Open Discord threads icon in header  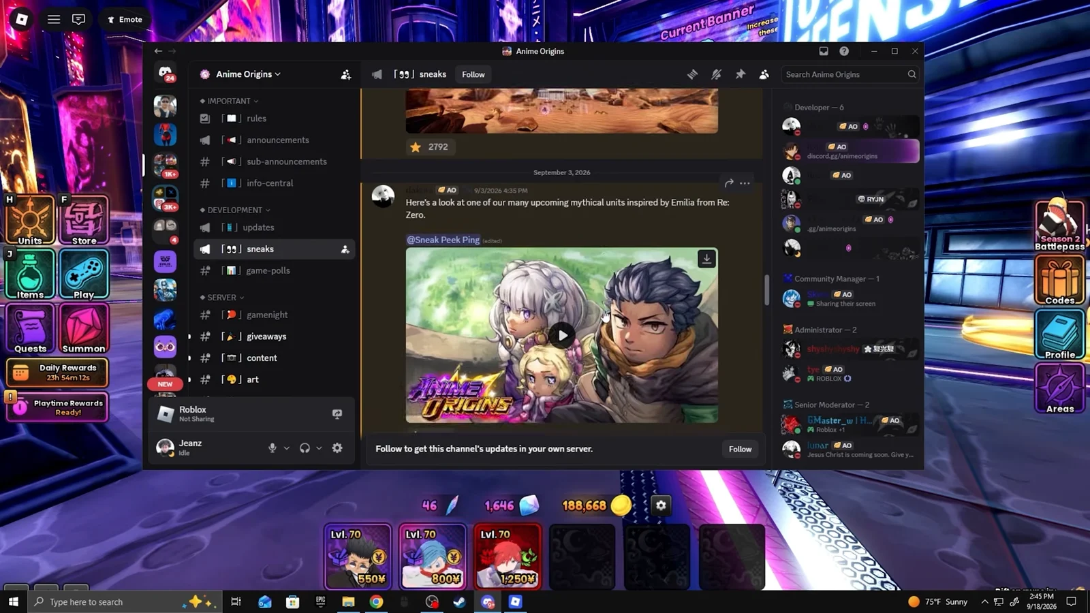tap(692, 74)
